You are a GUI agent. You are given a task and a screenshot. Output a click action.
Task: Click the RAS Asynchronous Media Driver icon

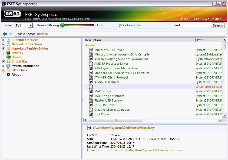tap(91, 68)
